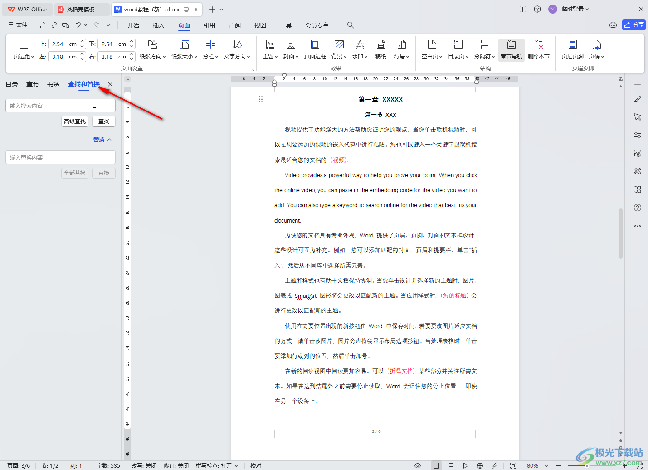Open the temporary login account dropdown
The width and height of the screenshot is (648, 470).
point(575,9)
